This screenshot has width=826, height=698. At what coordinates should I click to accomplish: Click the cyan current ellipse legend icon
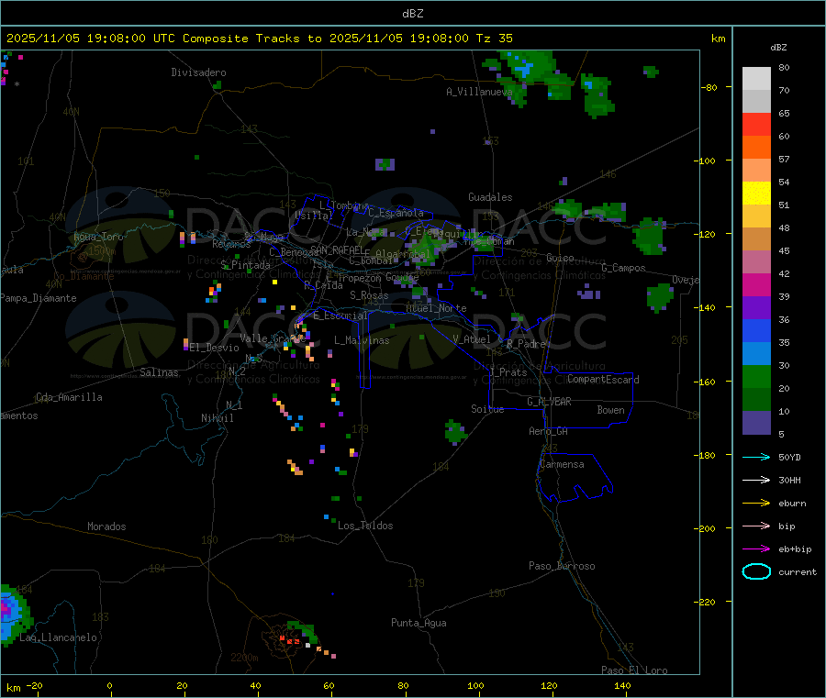[x=756, y=571]
